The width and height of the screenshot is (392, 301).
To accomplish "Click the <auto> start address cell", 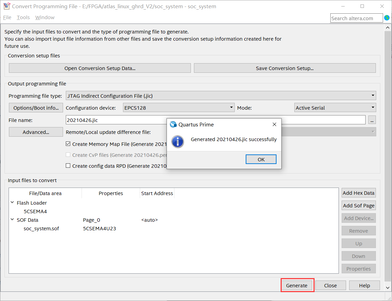I will pyautogui.click(x=149, y=220).
